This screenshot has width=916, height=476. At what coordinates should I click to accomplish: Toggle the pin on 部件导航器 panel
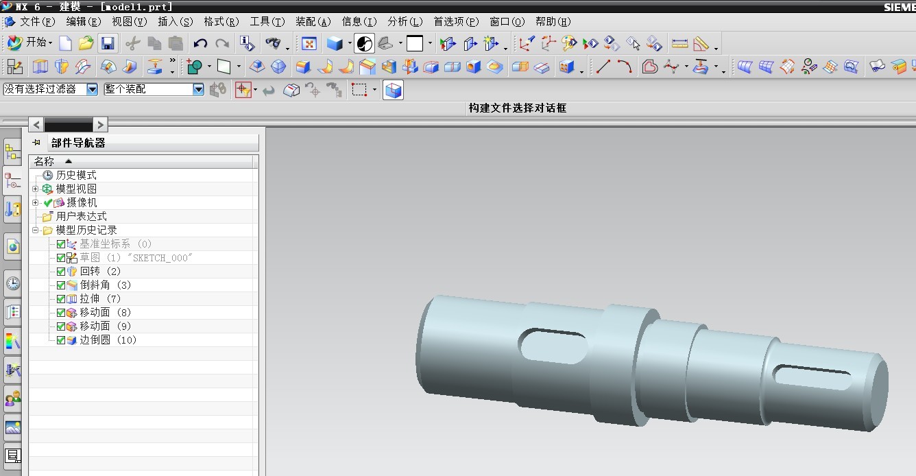coord(36,143)
